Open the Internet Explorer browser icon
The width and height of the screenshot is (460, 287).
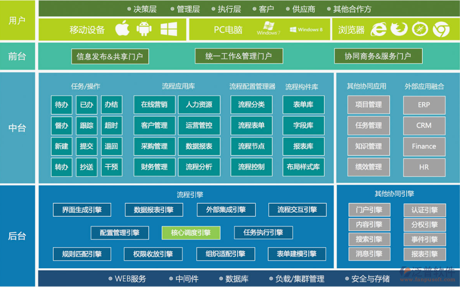pos(379,29)
